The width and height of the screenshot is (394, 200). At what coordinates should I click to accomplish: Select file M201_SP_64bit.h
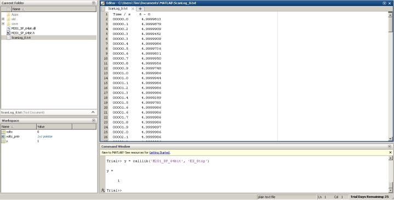point(23,33)
